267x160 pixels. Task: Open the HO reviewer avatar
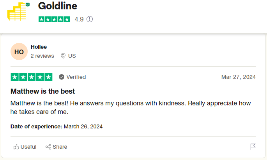pos(19,52)
